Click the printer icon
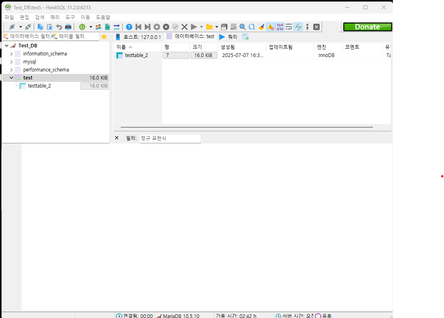The width and height of the screenshot is (444, 318). point(68,27)
